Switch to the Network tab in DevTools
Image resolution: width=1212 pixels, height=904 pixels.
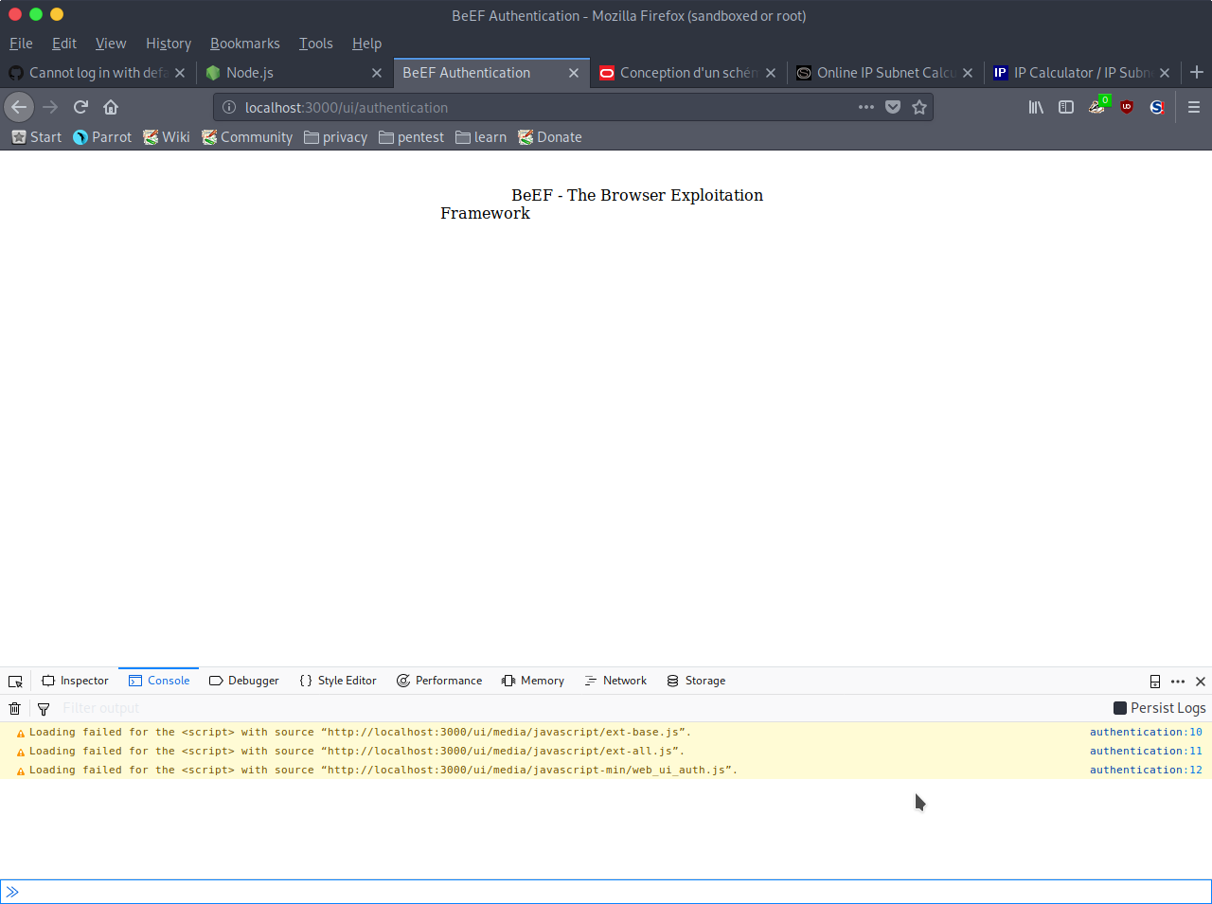[x=615, y=681]
